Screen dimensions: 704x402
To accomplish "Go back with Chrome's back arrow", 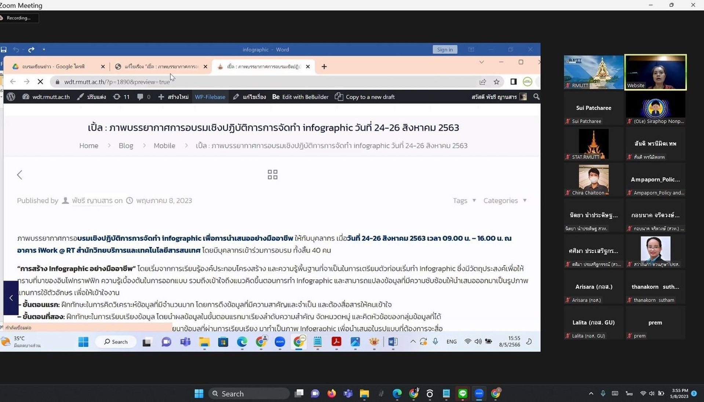I will (x=13, y=82).
